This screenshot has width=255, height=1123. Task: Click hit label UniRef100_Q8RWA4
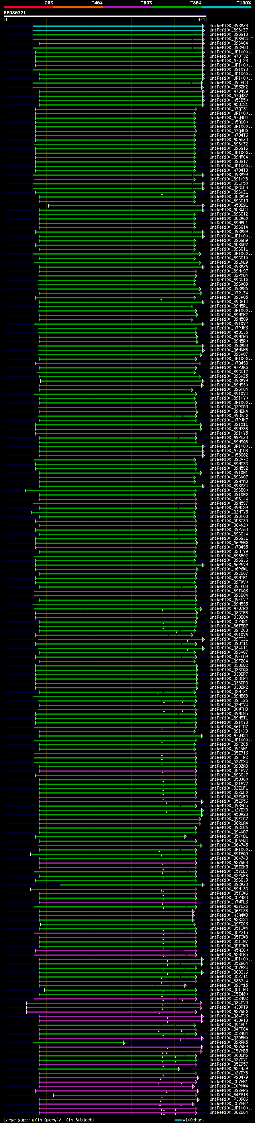pos(229,823)
